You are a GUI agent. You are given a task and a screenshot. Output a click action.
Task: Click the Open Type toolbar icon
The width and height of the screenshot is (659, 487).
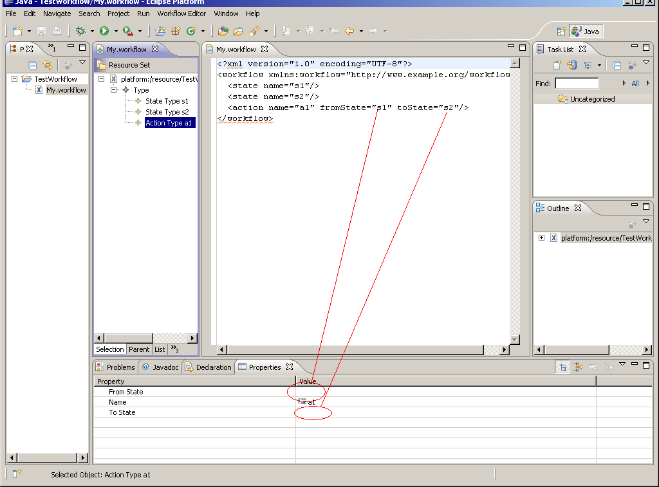coord(223,31)
